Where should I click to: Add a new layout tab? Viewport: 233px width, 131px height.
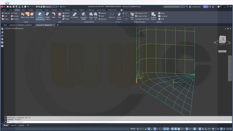28,125
